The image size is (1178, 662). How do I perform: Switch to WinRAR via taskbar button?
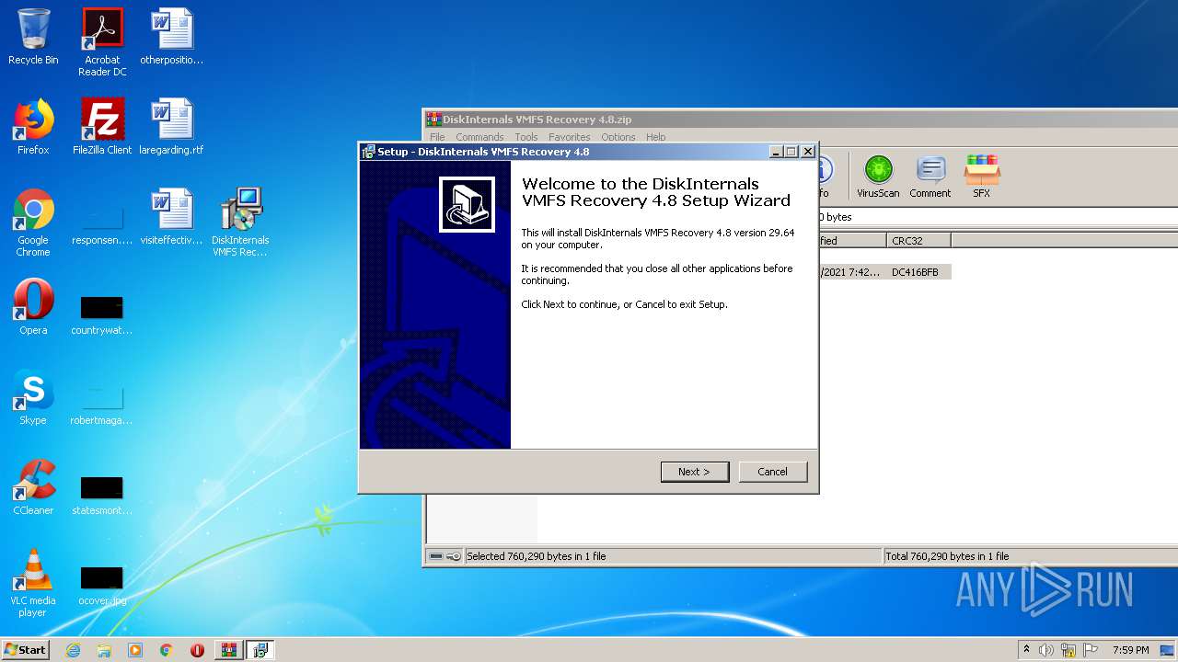(229, 650)
